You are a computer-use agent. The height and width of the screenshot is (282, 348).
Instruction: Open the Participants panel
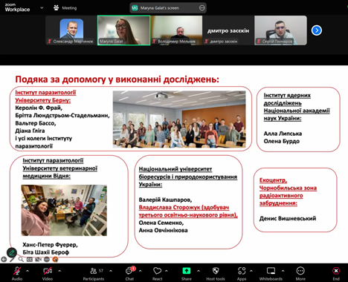click(x=94, y=274)
